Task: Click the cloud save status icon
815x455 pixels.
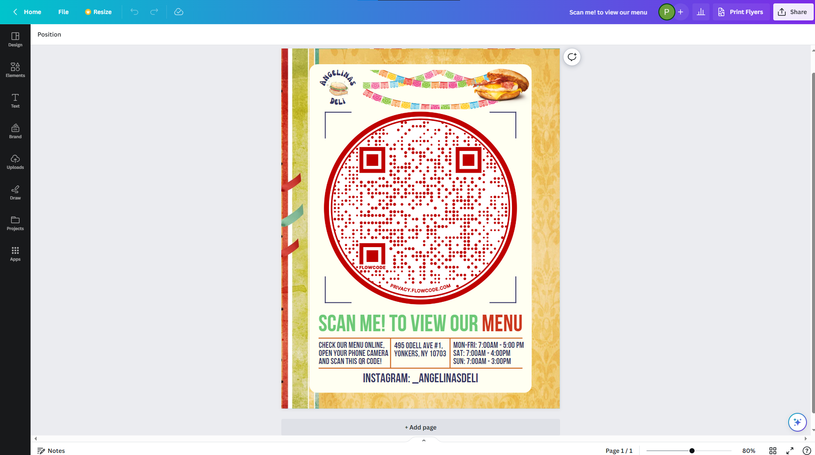Action: tap(179, 12)
